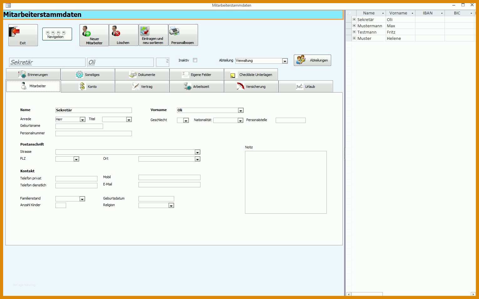
Task: Expand the Testmann row in list
Action: [354, 32]
